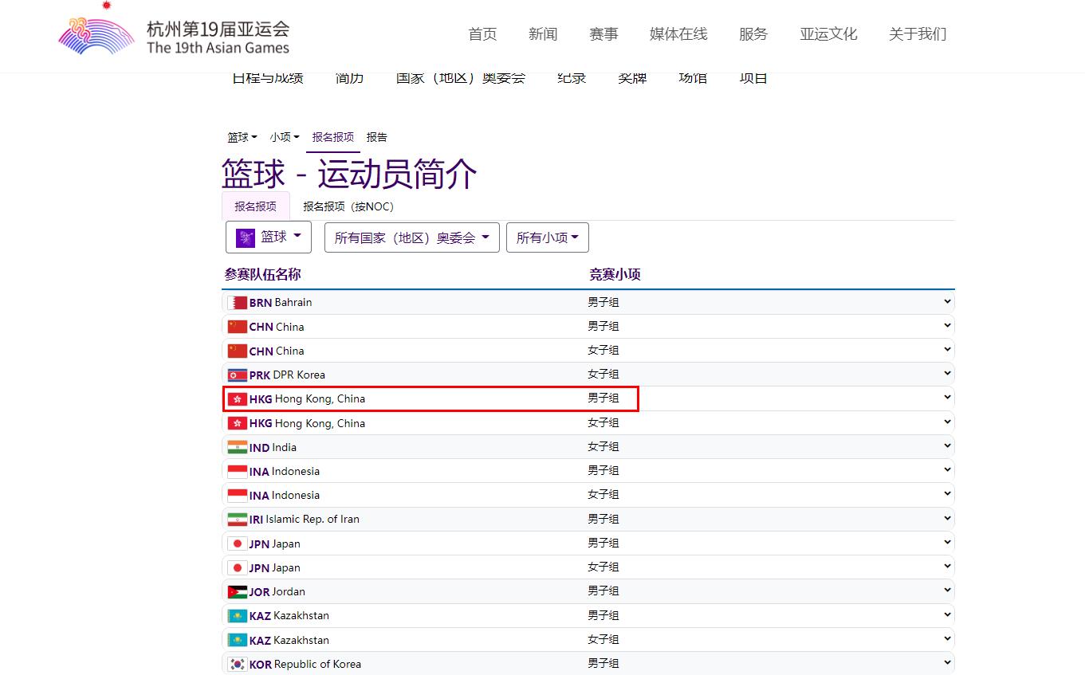Click 男子组 in the Bahrain row
Image resolution: width=1085 pixels, height=675 pixels.
click(x=603, y=302)
